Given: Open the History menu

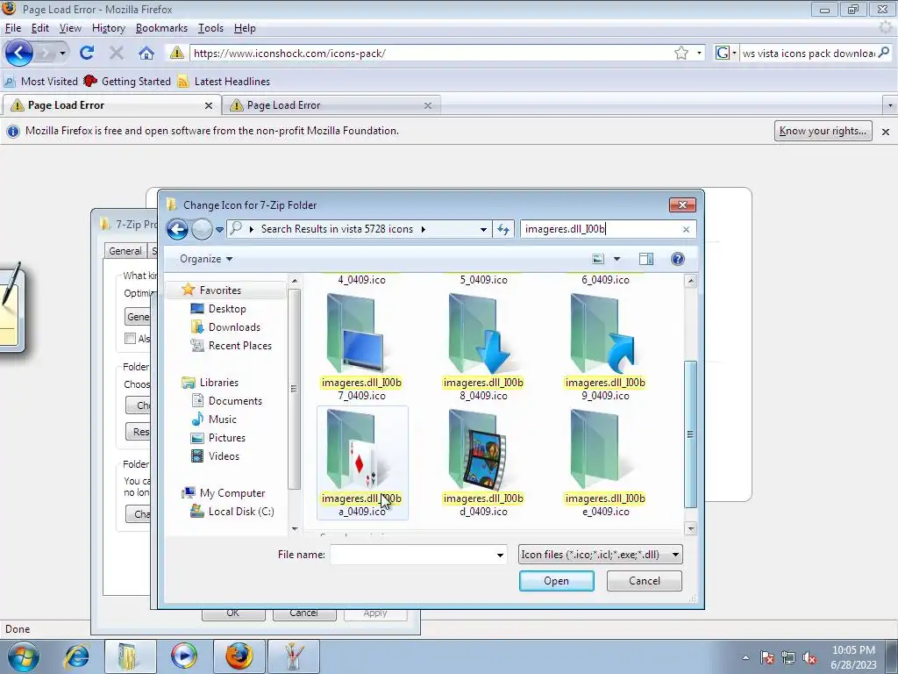Looking at the screenshot, I should [x=109, y=28].
